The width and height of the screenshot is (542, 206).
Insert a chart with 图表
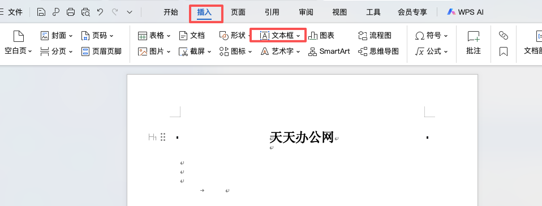tap(321, 36)
